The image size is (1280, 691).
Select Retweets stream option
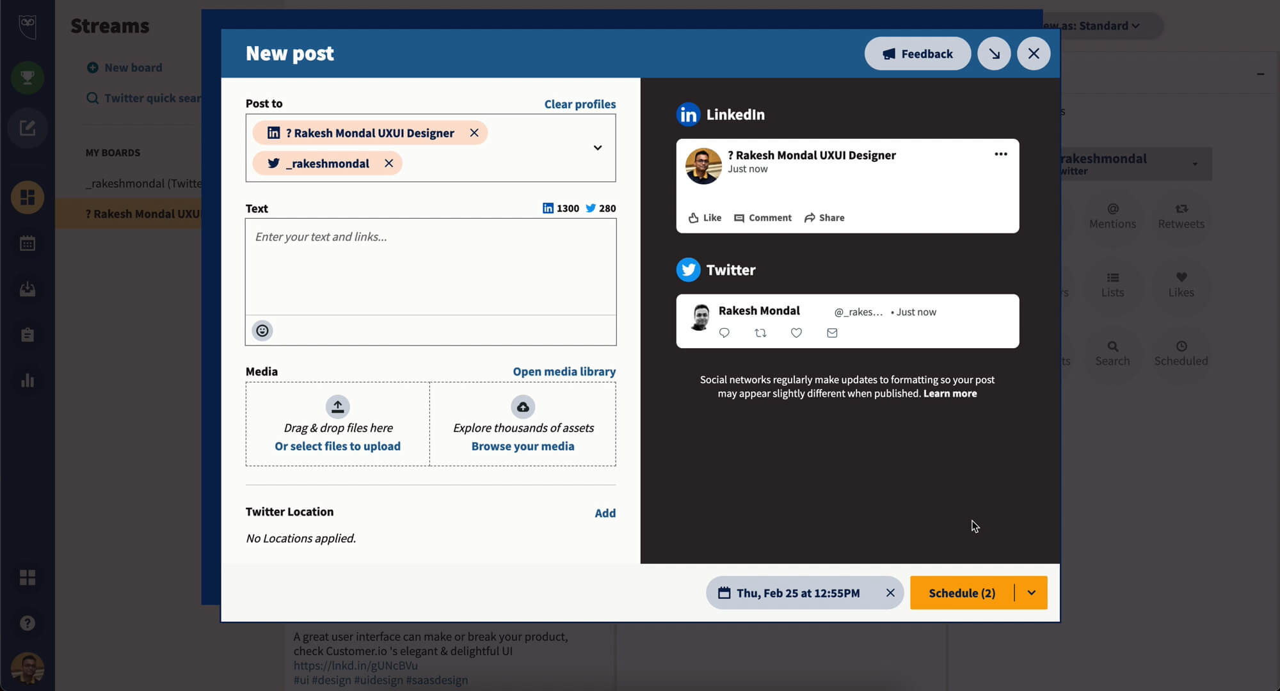[1181, 216]
